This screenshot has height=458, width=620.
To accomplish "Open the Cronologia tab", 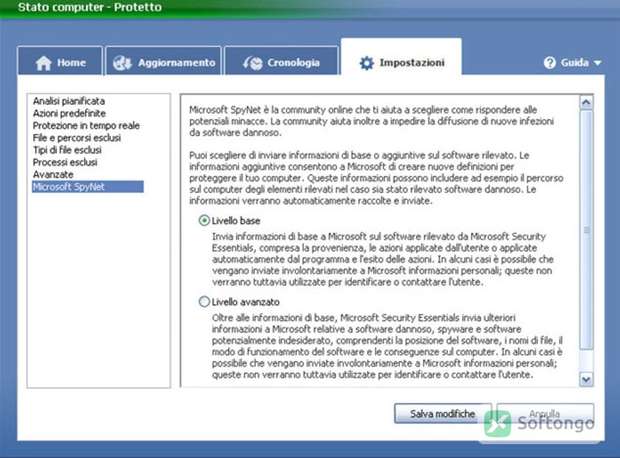I will 281,61.
